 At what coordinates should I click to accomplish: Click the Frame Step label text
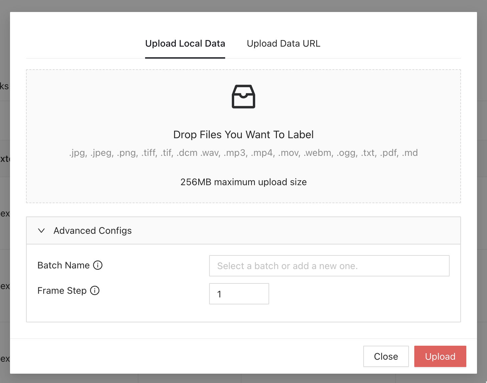pos(62,290)
